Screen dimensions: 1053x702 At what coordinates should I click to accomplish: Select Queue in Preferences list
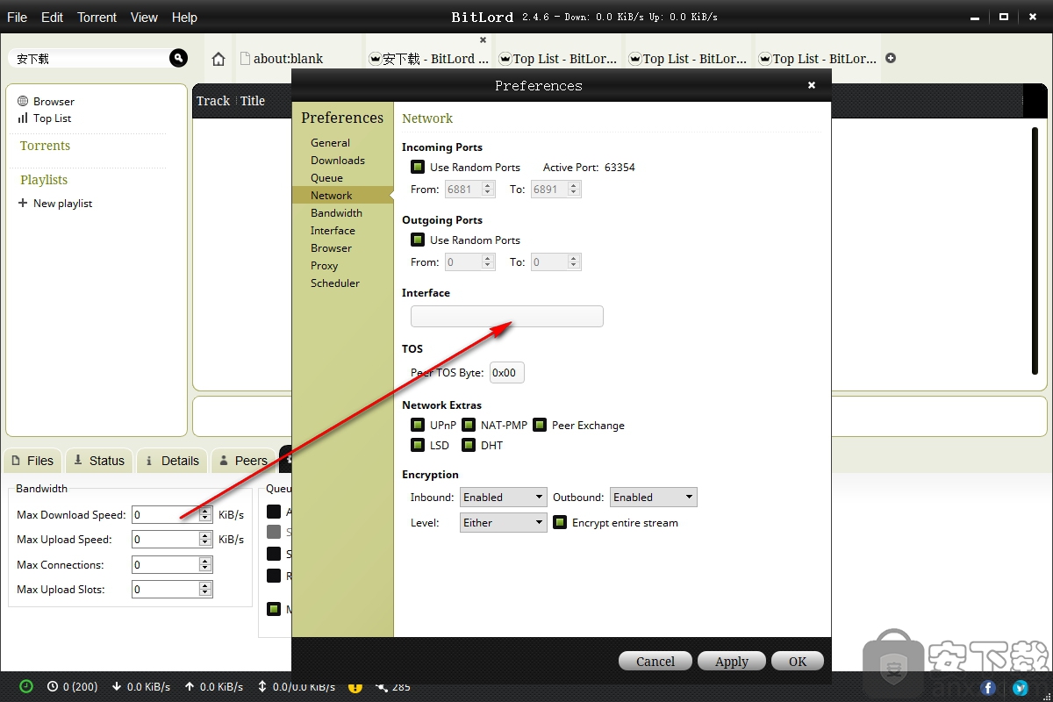326,177
